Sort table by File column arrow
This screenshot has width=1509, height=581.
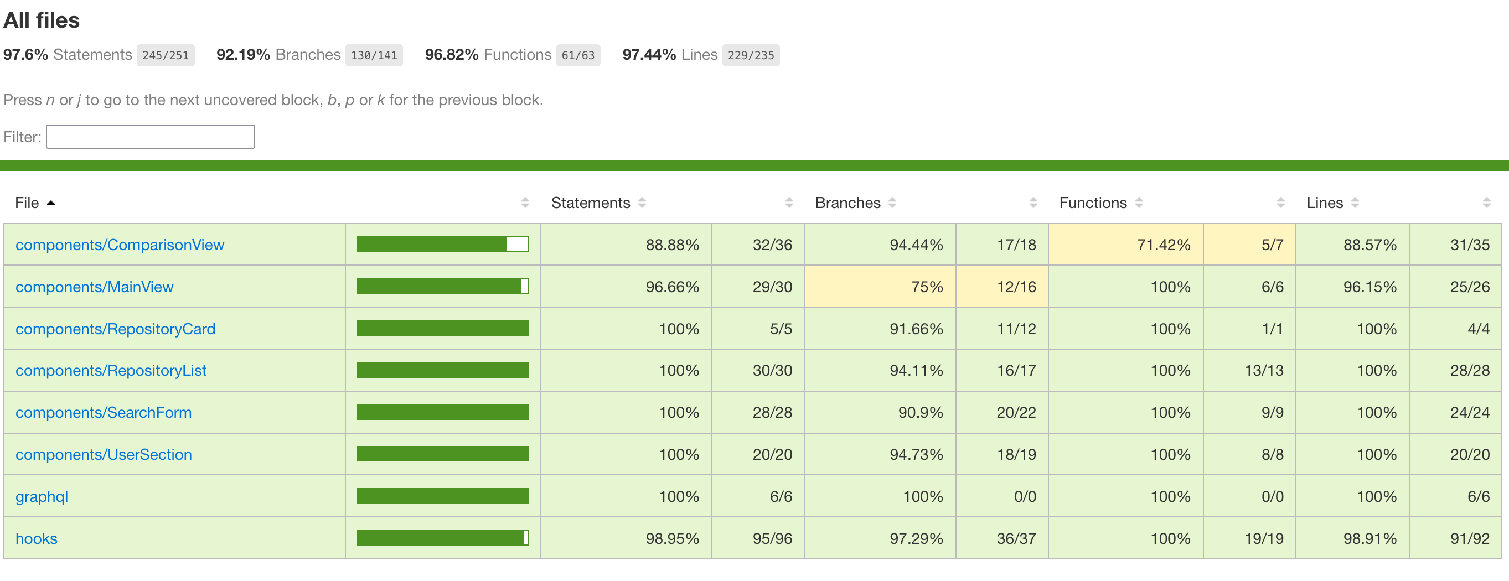(51, 203)
